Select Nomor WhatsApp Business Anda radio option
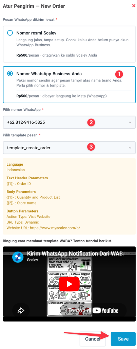This screenshot has height=349, width=137. tap(10, 74)
